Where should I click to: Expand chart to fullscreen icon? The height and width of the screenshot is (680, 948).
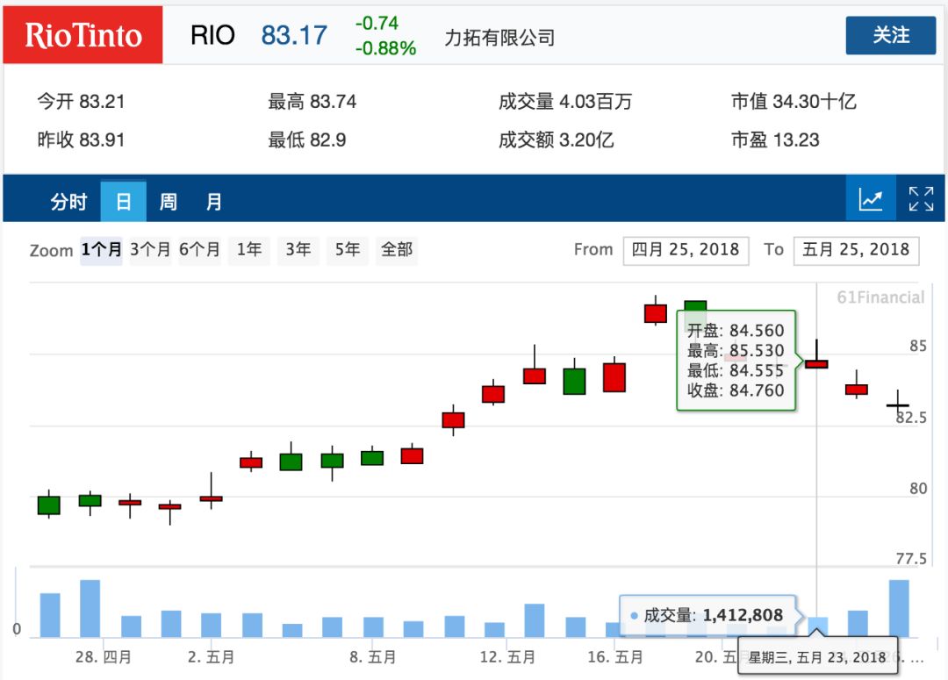tap(921, 198)
